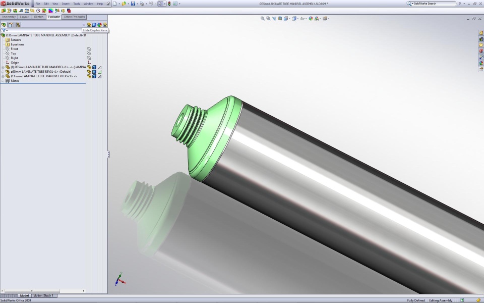Click the Open file folder icon
This screenshot has width=484, height=303.
coord(124,4)
